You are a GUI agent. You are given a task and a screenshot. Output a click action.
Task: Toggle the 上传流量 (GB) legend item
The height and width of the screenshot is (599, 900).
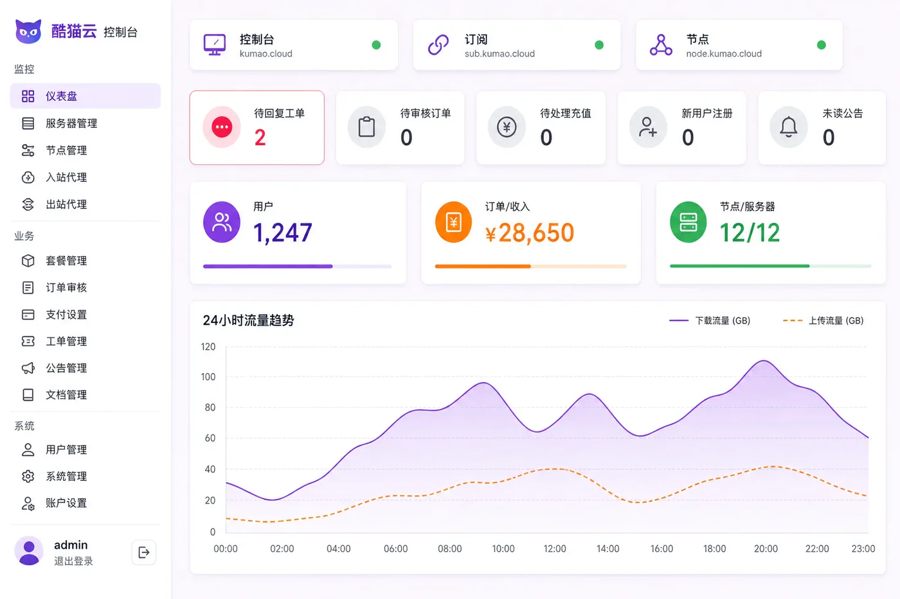coord(824,320)
